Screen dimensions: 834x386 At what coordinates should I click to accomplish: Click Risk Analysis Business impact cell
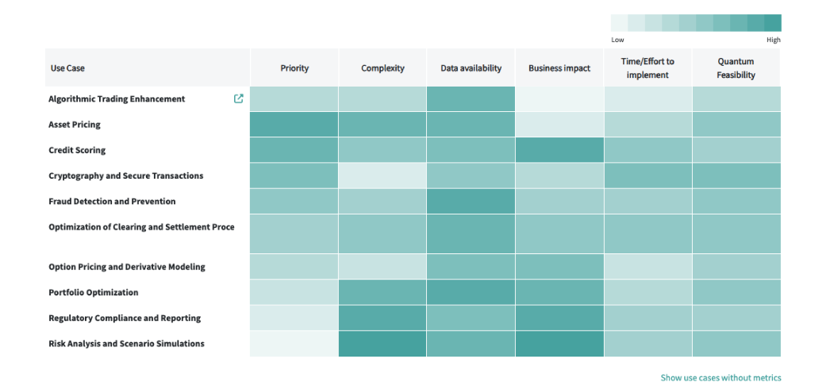[x=559, y=344]
